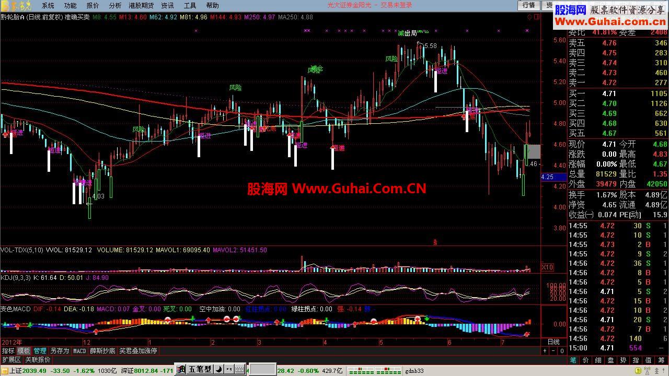Image resolution: width=669 pixels, height=376 pixels.
Task: Switch to 势 trend tab
Action: pyautogui.click(x=624, y=360)
